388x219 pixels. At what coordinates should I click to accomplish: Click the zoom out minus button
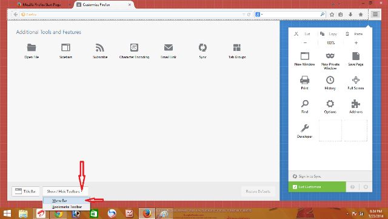305,43
